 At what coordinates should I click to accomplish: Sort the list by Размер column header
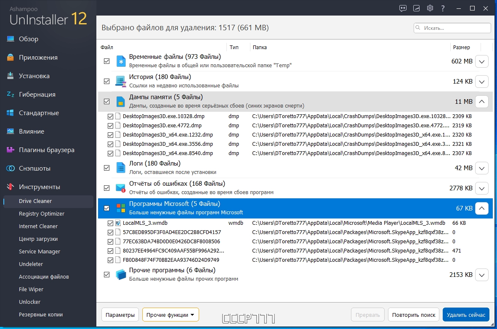click(x=461, y=47)
